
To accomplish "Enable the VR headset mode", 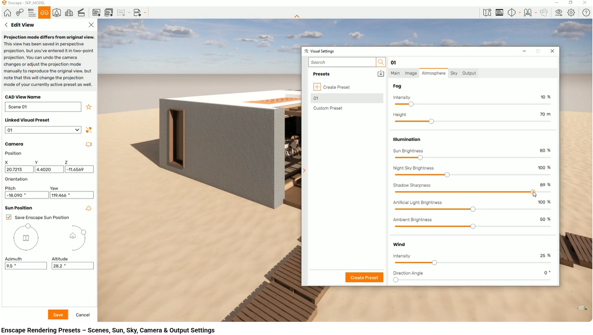I will (544, 13).
